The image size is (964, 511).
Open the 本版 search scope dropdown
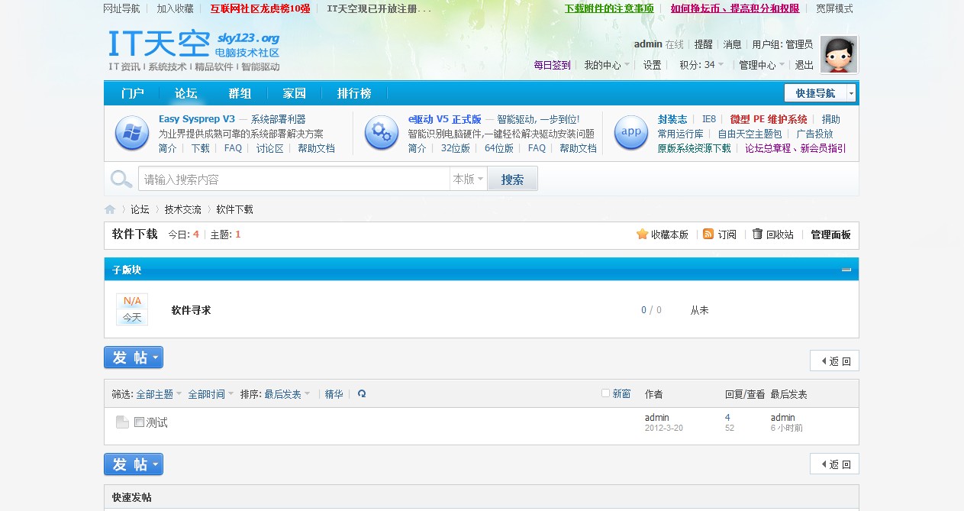click(x=468, y=179)
